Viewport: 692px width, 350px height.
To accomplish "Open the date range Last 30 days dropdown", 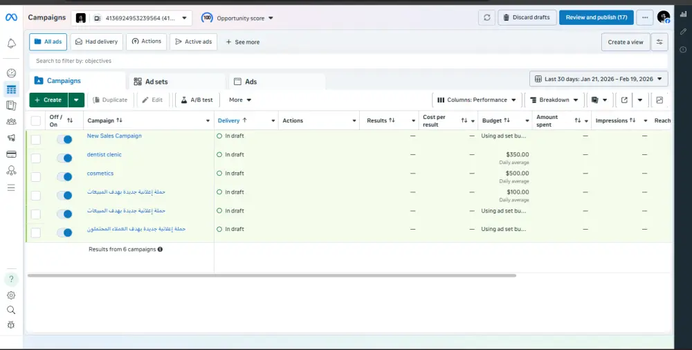I will click(x=599, y=79).
